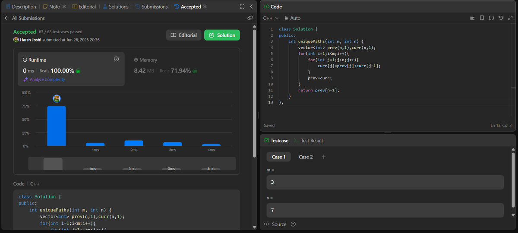Expand the code editor to fullscreen

[510, 18]
